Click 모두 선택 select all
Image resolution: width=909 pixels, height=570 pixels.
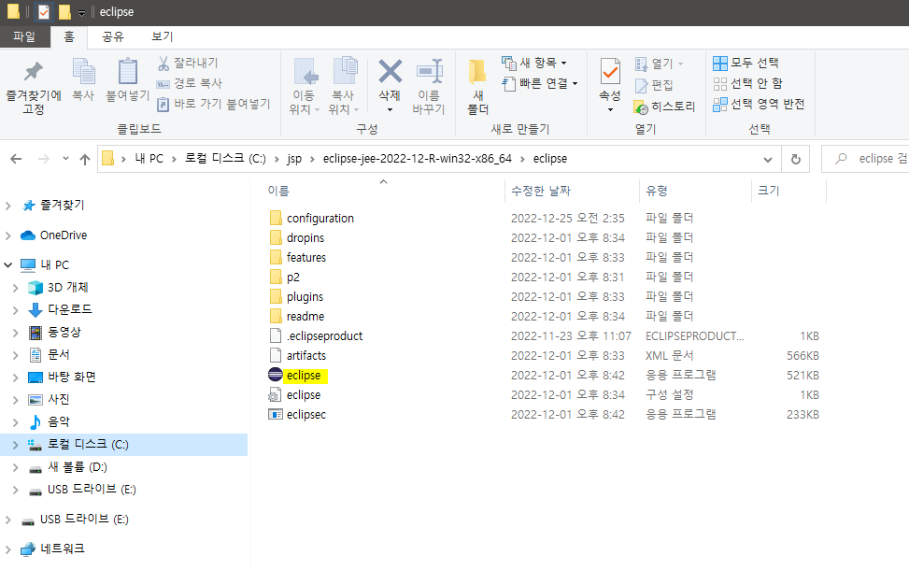click(746, 63)
